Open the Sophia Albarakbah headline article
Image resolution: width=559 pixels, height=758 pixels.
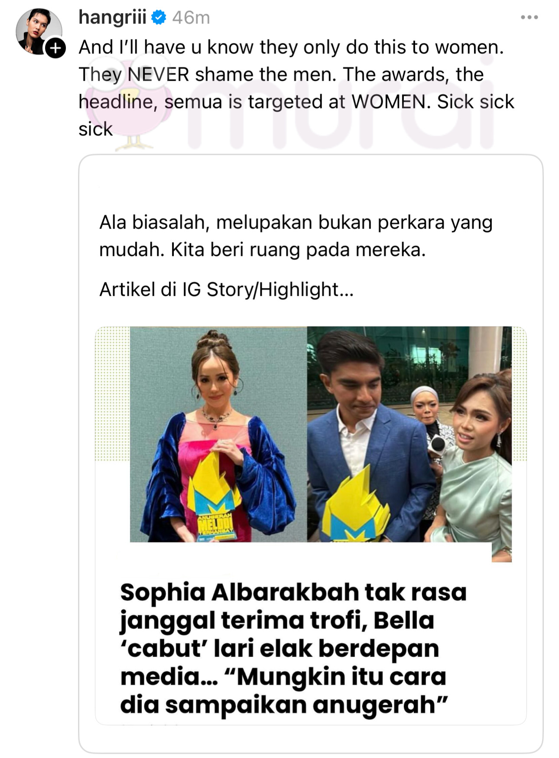click(x=293, y=648)
